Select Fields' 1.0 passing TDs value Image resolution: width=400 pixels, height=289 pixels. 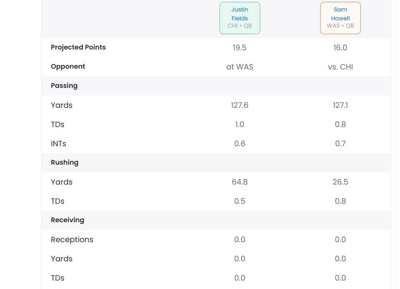[240, 124]
